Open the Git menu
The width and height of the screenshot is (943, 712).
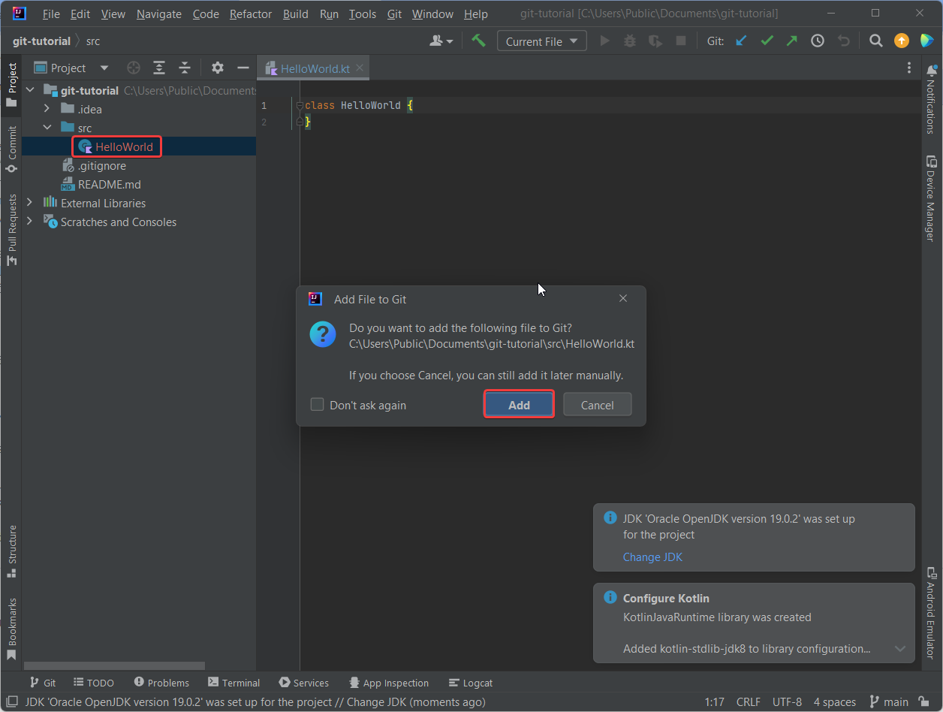tap(394, 14)
